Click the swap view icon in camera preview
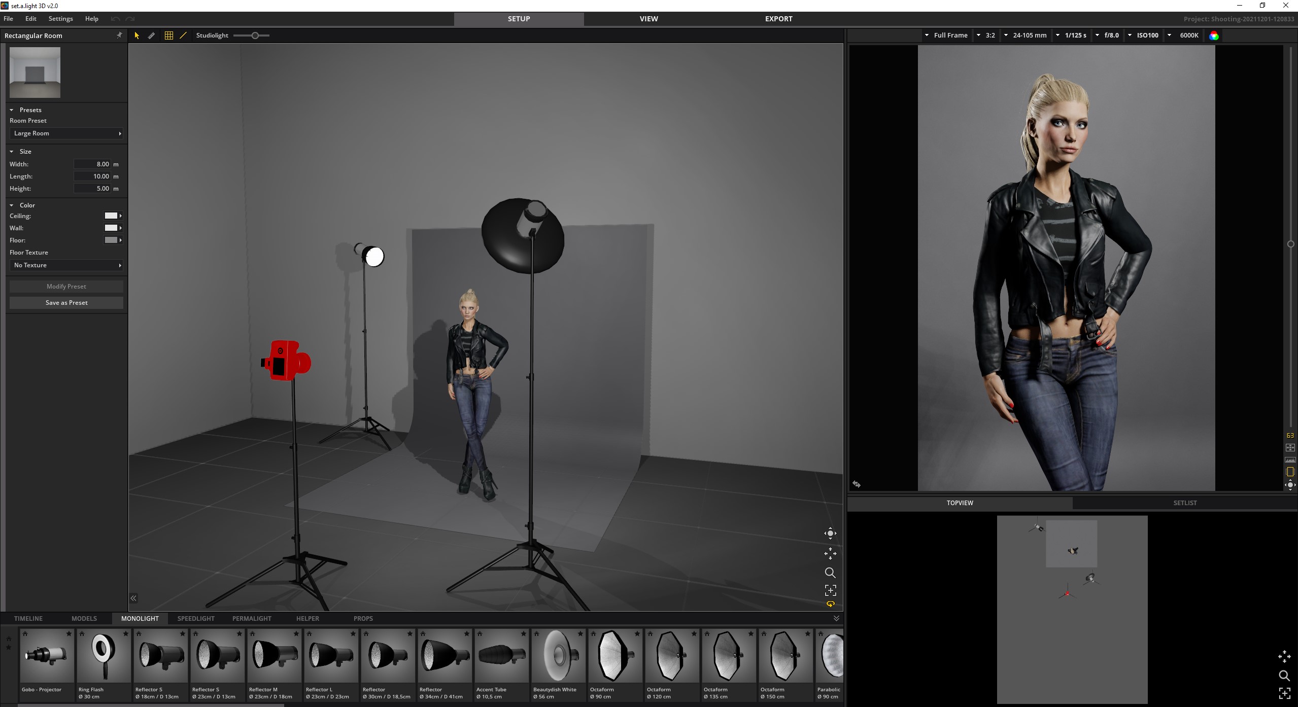The image size is (1298, 707). point(857,484)
